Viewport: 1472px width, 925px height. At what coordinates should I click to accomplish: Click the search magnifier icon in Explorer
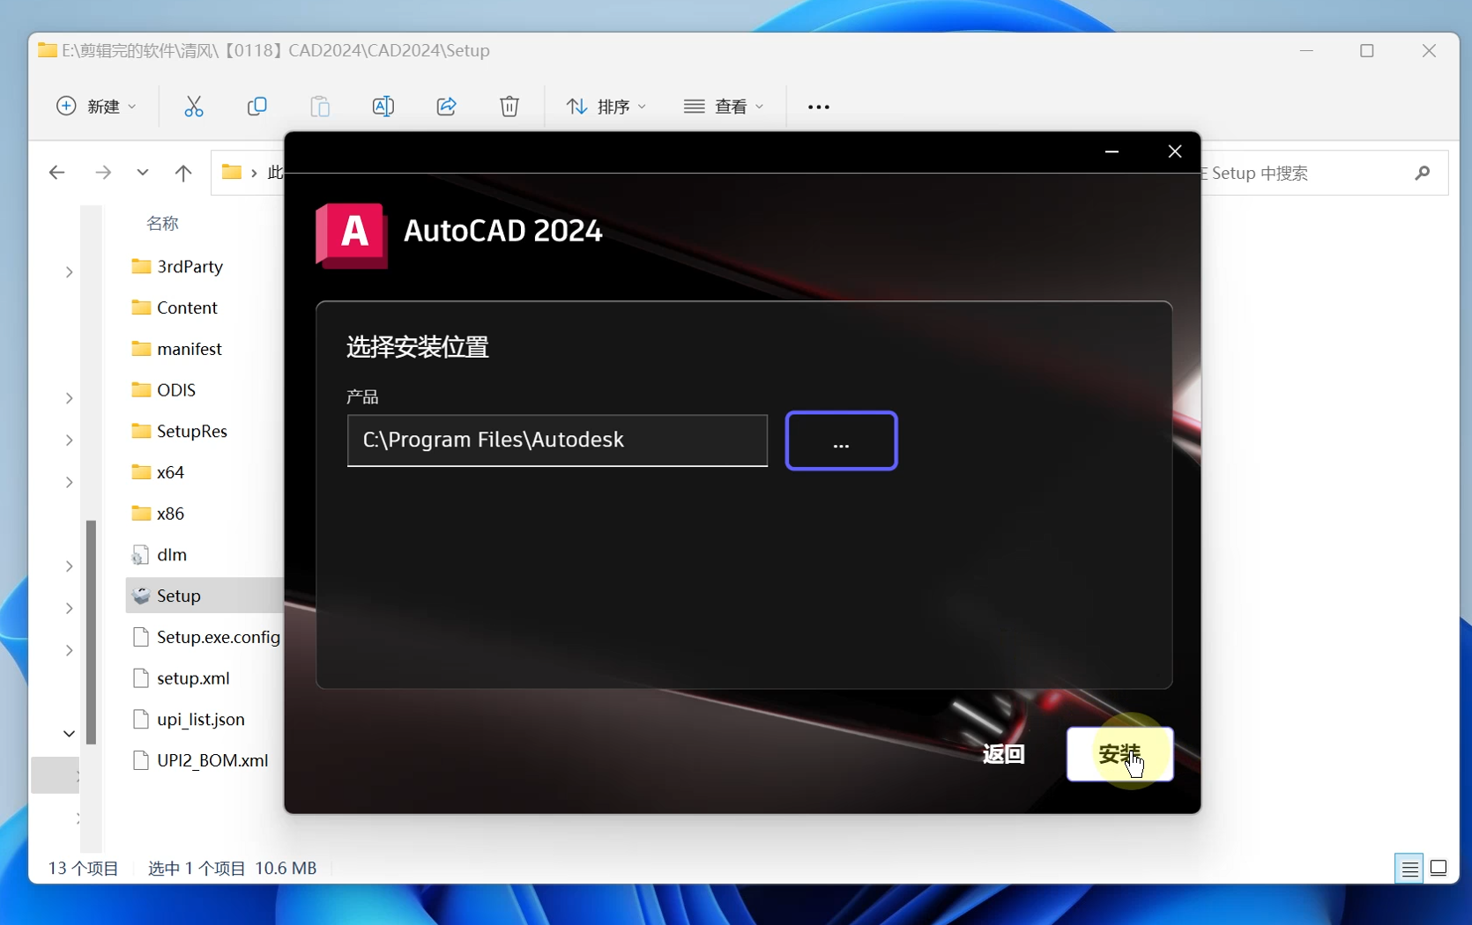pyautogui.click(x=1422, y=173)
